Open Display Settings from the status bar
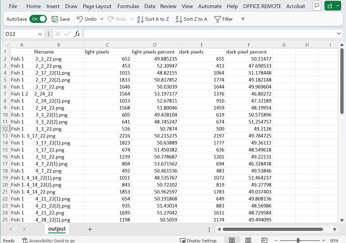The width and height of the screenshot is (346, 243). point(198,240)
